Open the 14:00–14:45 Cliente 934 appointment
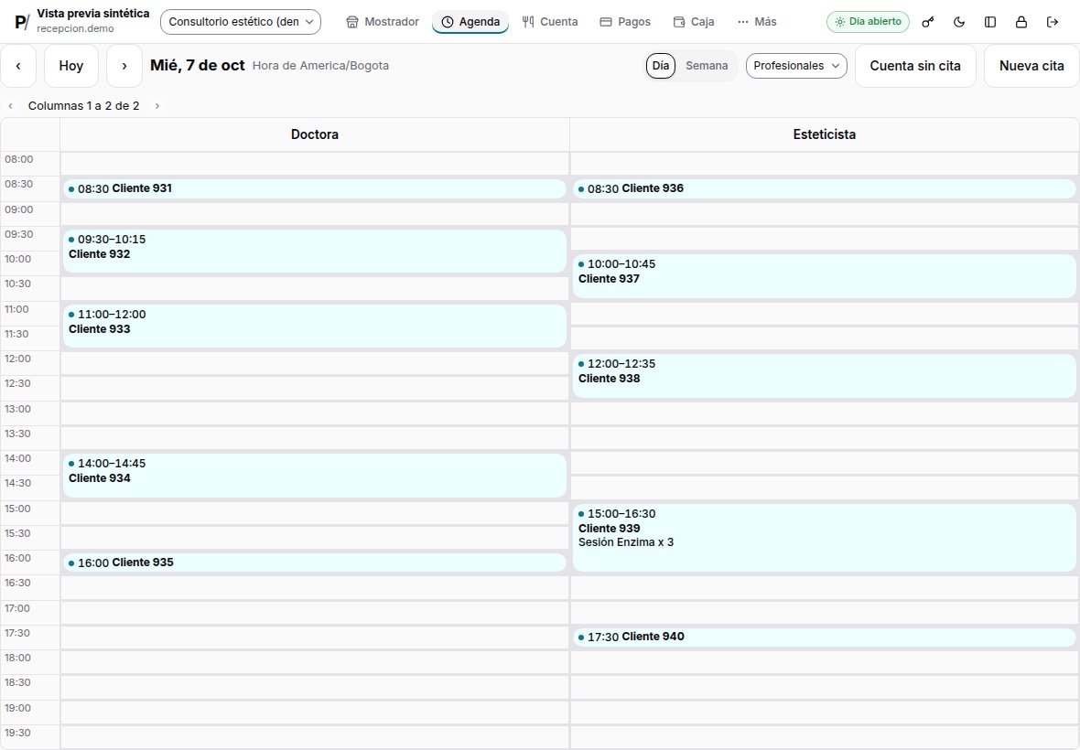 (315, 476)
